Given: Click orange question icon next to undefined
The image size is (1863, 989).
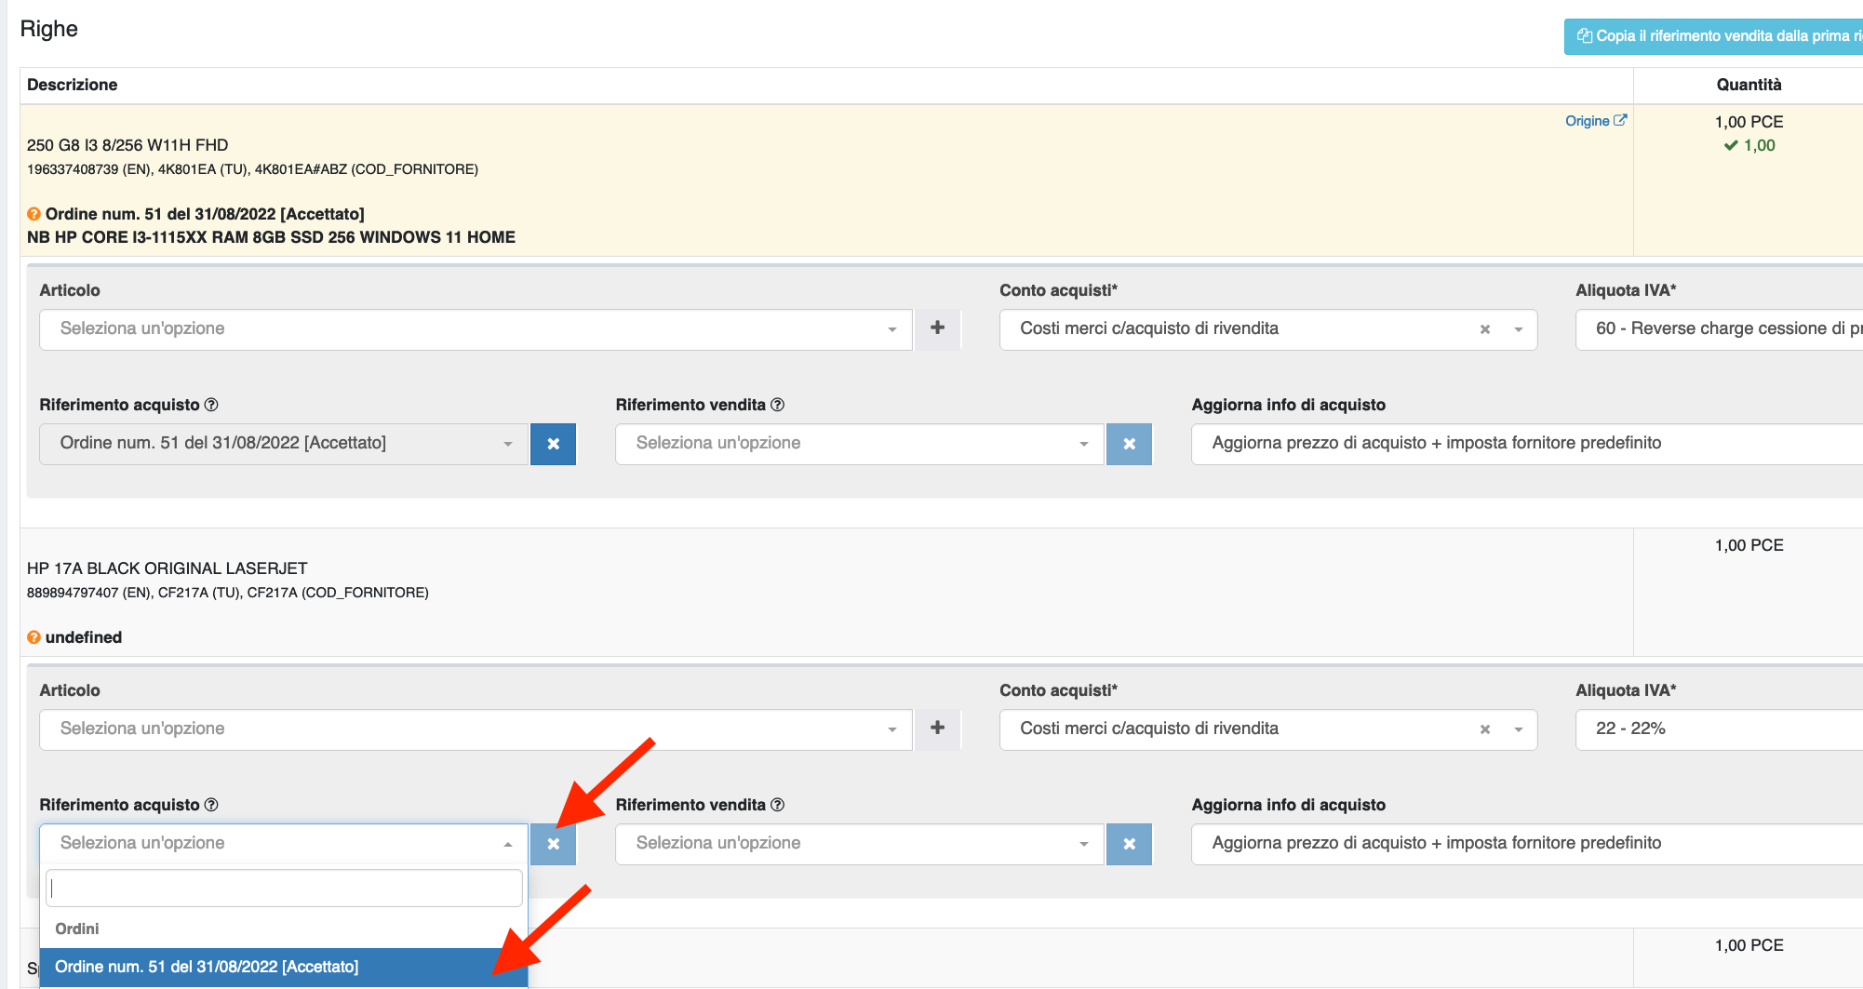Looking at the screenshot, I should 34,637.
